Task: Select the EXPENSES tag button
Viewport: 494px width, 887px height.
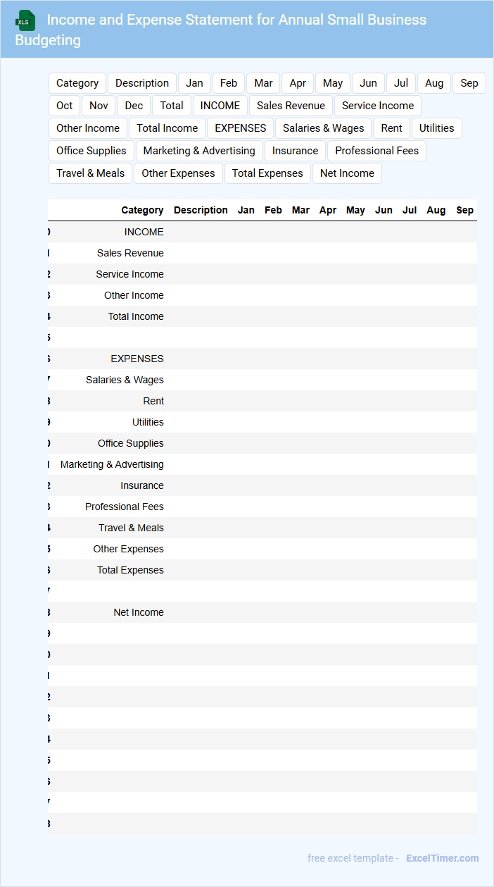Action: click(x=241, y=128)
